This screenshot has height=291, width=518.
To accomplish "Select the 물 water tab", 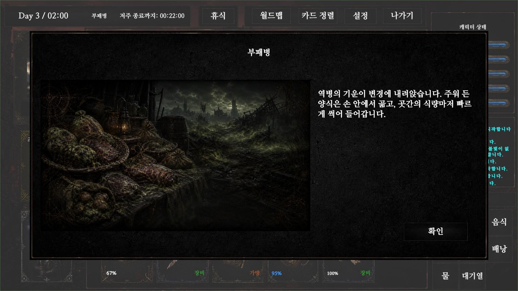I will coord(445,276).
